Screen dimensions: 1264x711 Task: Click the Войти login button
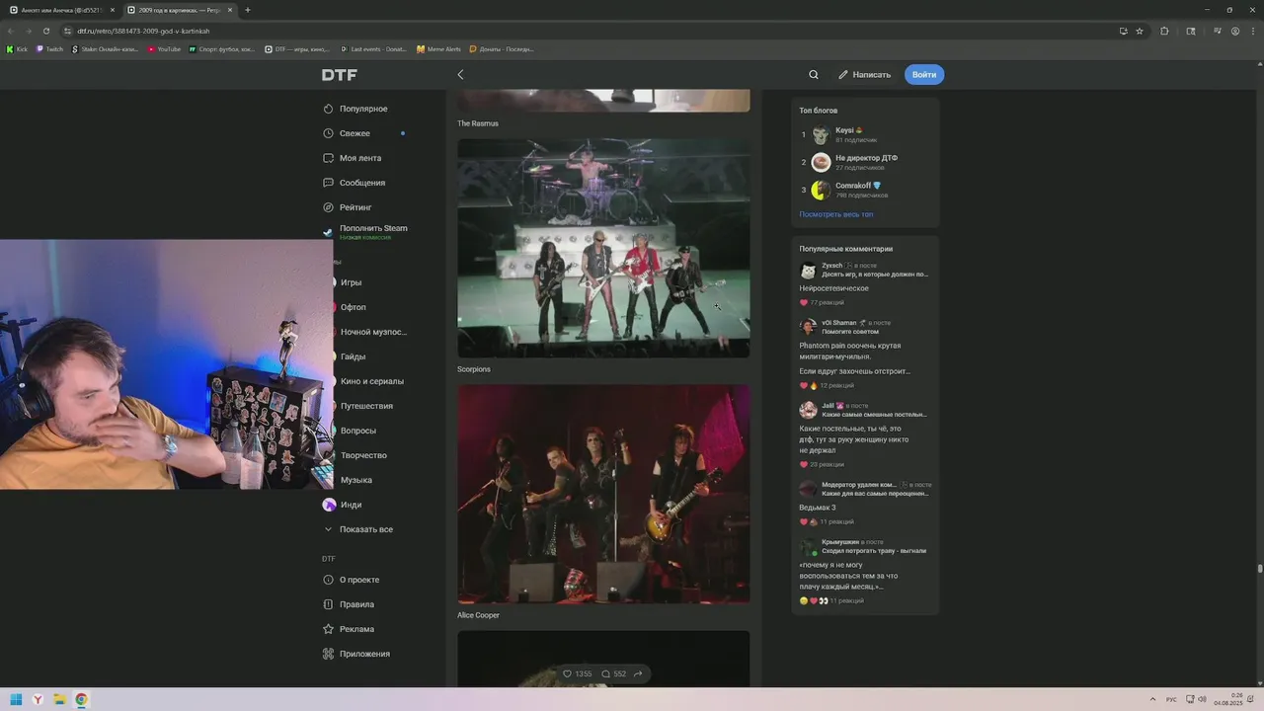[x=924, y=75]
